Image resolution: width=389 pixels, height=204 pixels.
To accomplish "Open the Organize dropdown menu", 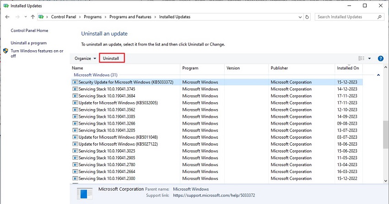I will pos(85,58).
